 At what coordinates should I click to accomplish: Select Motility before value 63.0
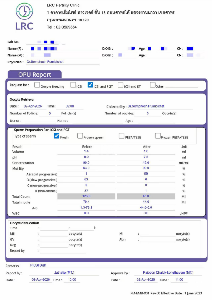pos(86,168)
